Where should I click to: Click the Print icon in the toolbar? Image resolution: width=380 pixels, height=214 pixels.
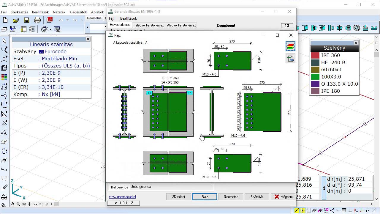[x=37, y=20]
